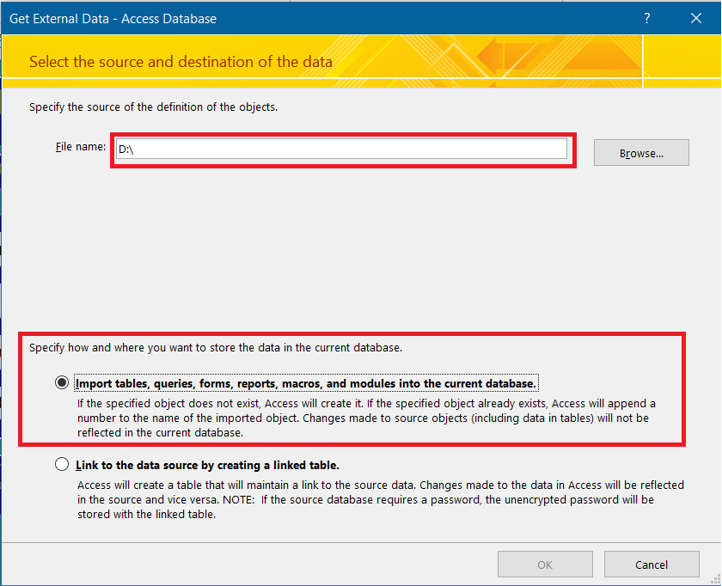Select the Import tables, queries, forms radio button
The width and height of the screenshot is (722, 586).
(x=62, y=383)
